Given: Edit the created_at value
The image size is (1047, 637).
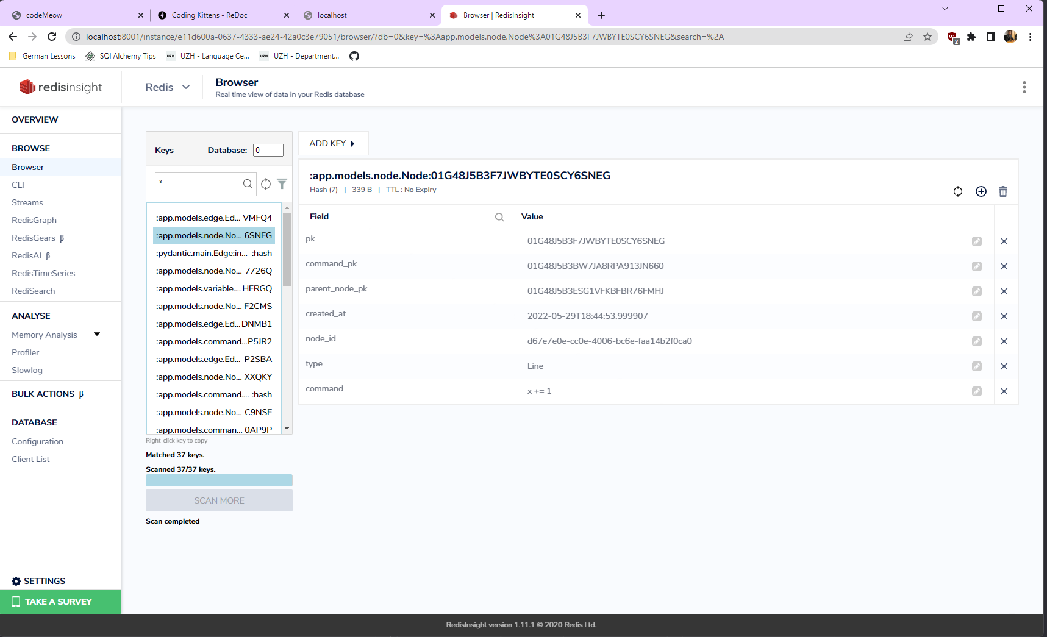Looking at the screenshot, I should click(x=977, y=316).
